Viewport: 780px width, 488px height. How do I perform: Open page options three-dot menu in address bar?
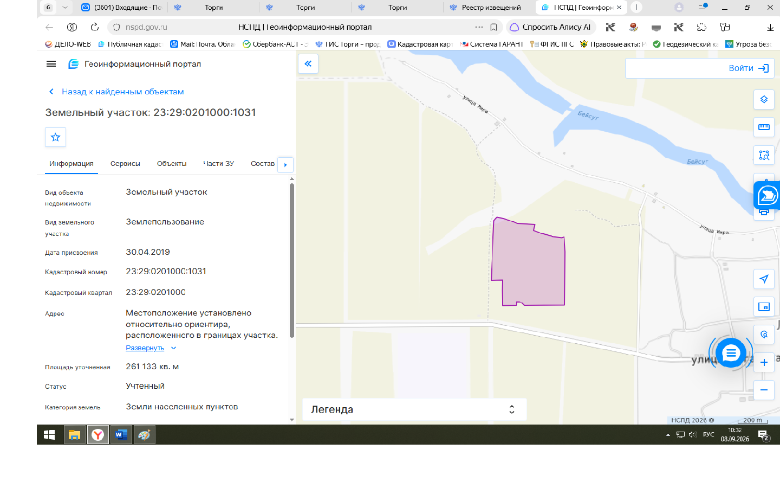pyautogui.click(x=479, y=27)
